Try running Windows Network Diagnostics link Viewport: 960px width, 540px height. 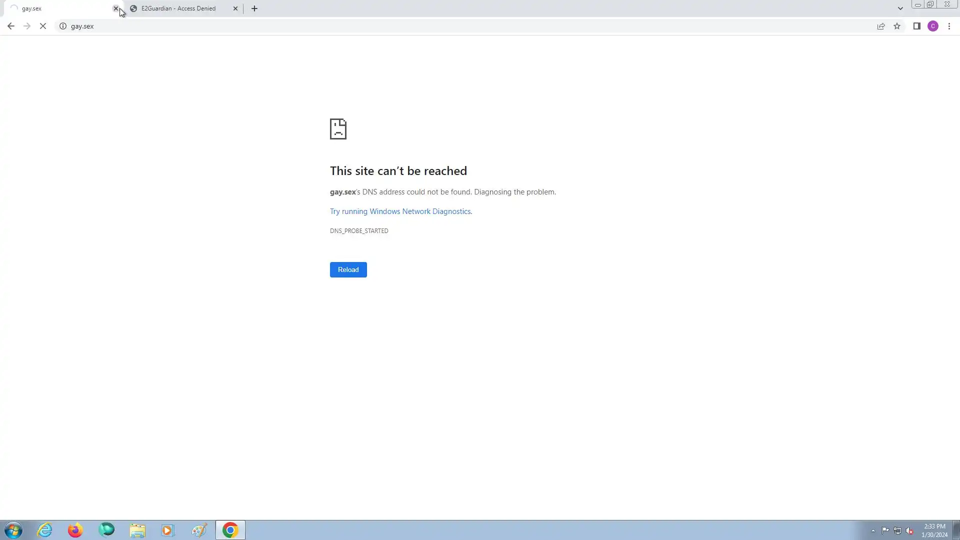[400, 211]
